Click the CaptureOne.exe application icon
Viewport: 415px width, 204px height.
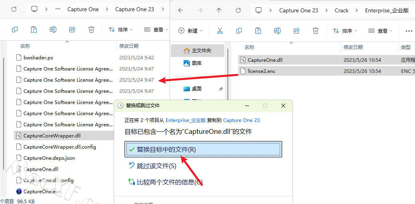pyautogui.click(x=19, y=192)
